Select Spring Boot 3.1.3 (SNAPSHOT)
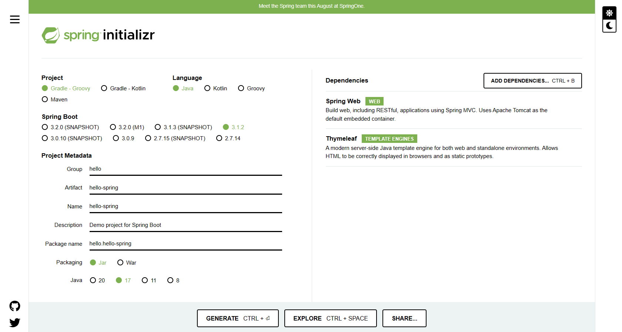The image size is (622, 332). [x=183, y=127]
